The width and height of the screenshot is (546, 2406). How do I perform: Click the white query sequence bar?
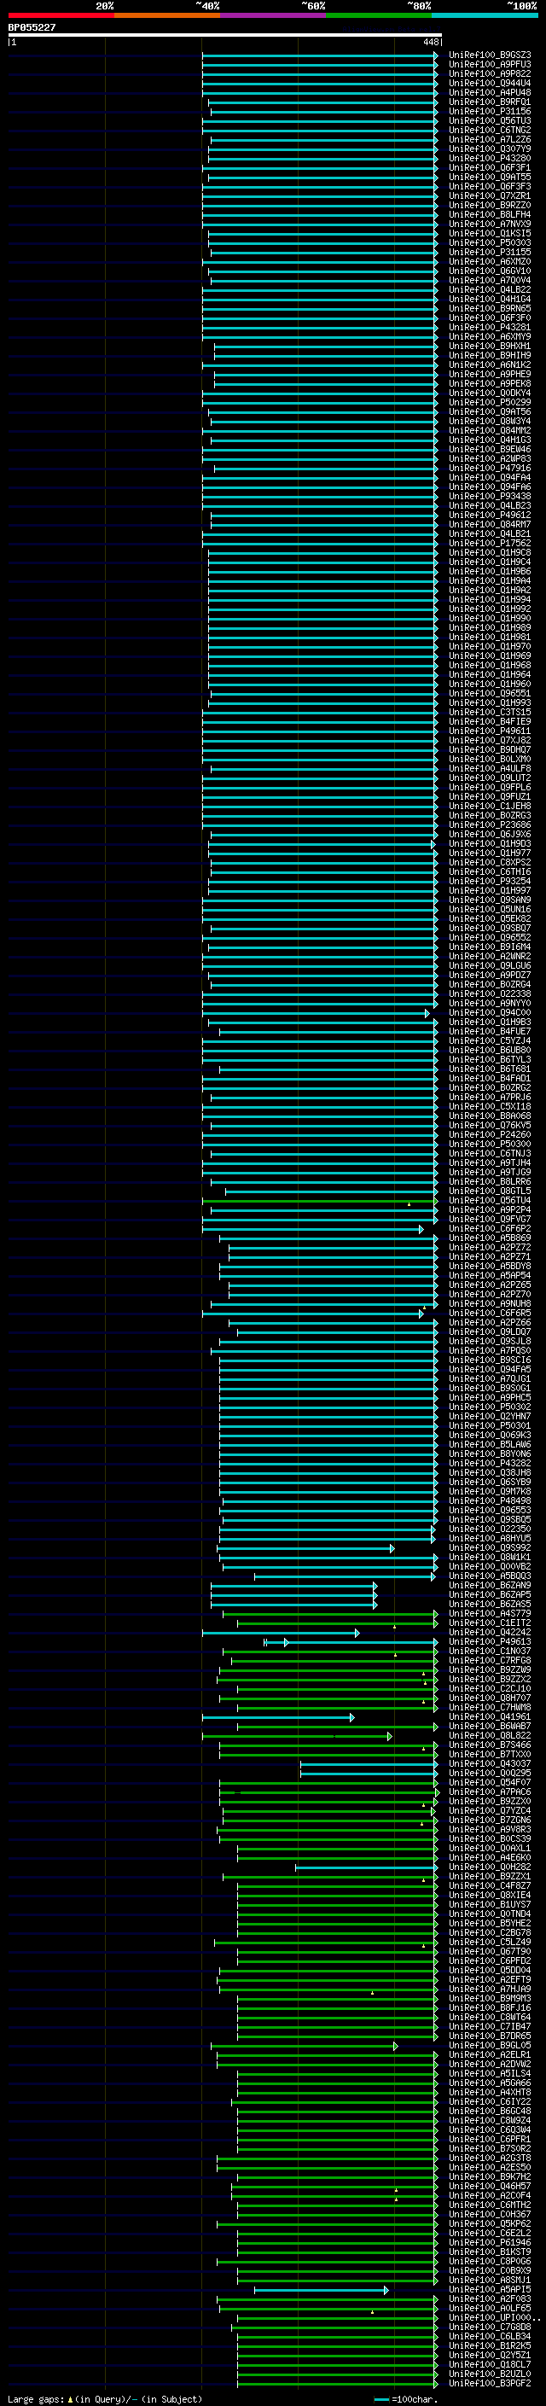(225, 34)
